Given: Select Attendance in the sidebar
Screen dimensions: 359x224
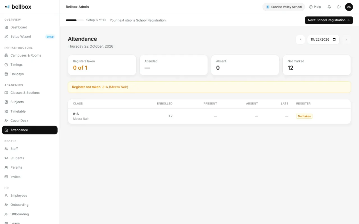Looking at the screenshot, I should pos(30,130).
